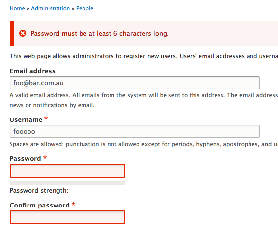Open the People breadcrumb link
This screenshot has width=278, height=237.
(84, 8)
